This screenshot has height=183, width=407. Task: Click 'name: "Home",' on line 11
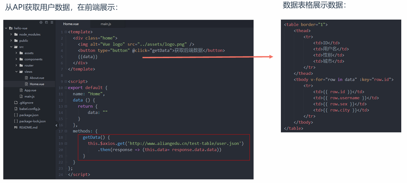(x=89, y=94)
